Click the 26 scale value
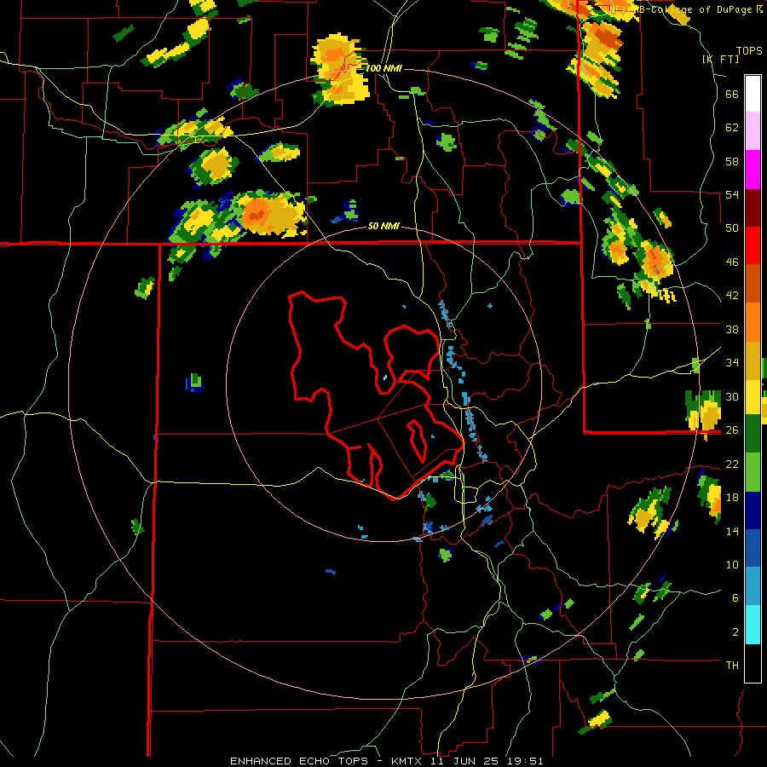 tap(732, 430)
